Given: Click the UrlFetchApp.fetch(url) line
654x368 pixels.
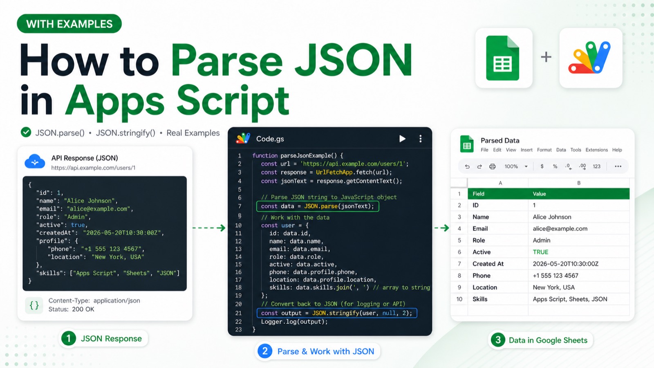Looking at the screenshot, I should [327, 172].
